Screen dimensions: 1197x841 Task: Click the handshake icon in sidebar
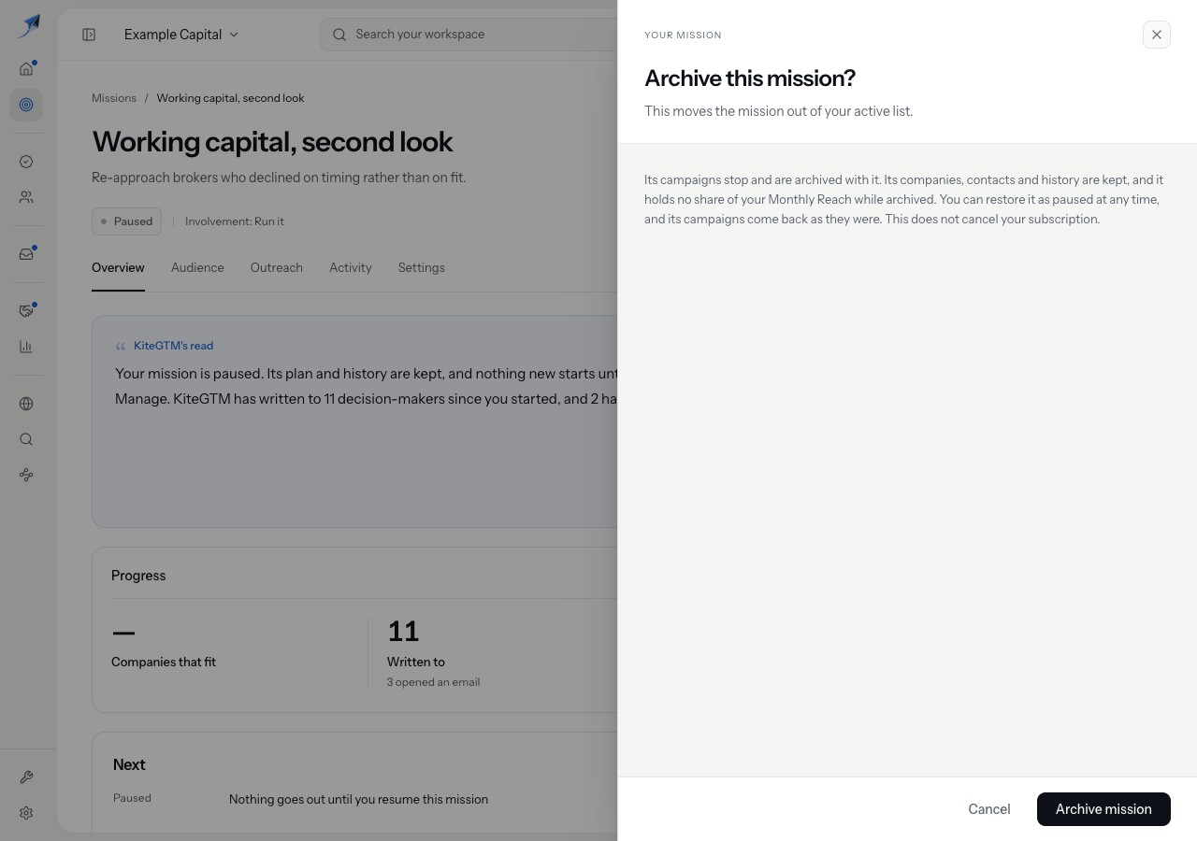coord(26,311)
